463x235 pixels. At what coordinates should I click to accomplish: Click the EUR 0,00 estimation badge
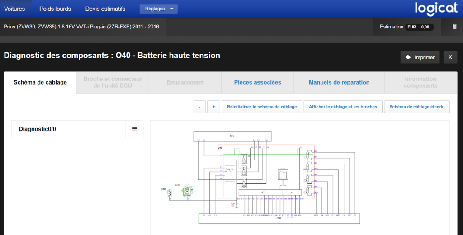[419, 27]
